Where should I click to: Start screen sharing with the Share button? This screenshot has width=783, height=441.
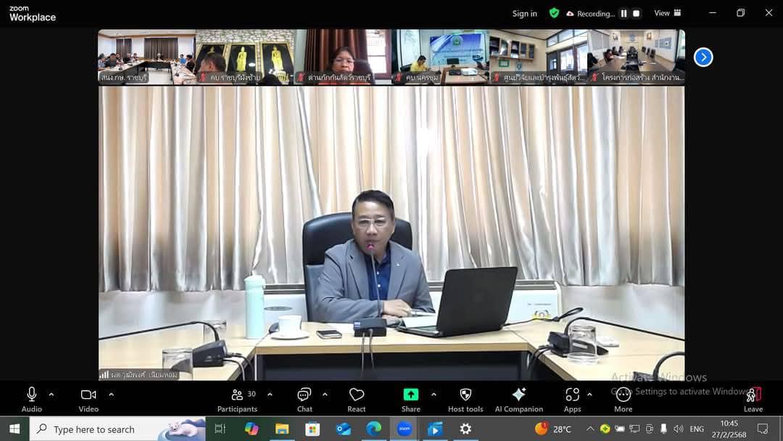click(411, 400)
